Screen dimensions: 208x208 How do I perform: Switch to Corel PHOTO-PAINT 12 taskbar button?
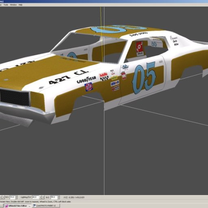45,206
